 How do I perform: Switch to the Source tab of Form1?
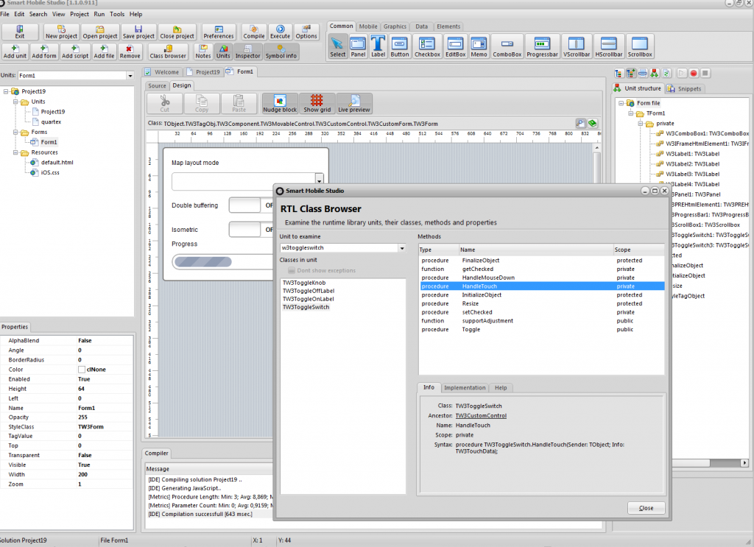[x=157, y=85]
